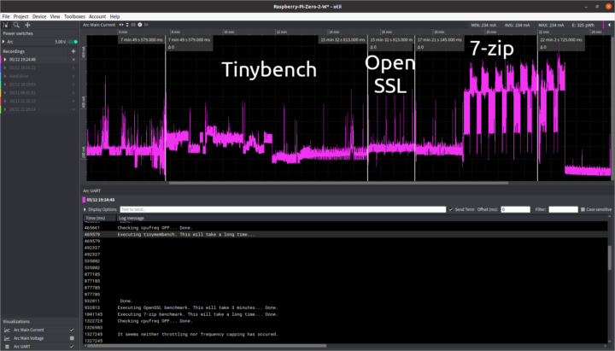Click the MIN: 234 mA readout
This screenshot has width=615, height=351.
(x=483, y=25)
